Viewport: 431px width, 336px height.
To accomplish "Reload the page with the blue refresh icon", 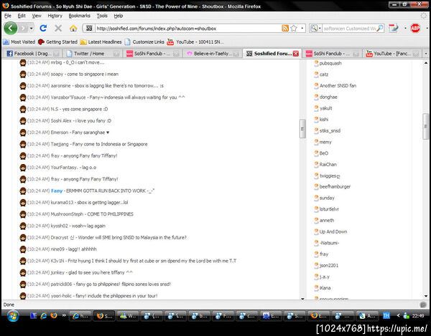I will coord(43,28).
